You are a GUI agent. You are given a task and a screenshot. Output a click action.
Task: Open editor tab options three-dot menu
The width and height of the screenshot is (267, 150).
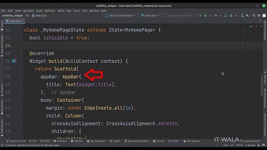pyautogui.click(x=260, y=21)
